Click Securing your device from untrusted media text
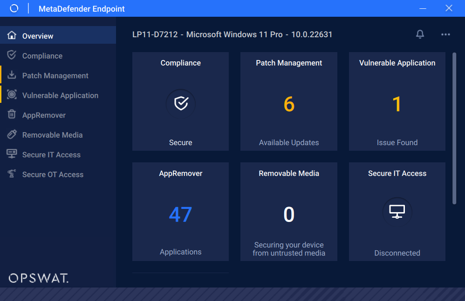 point(289,249)
